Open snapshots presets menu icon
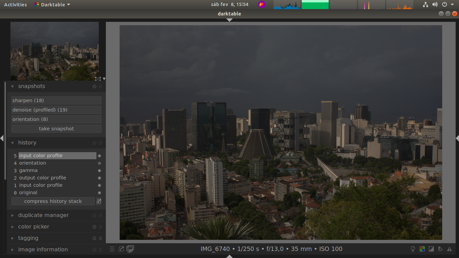 click(100, 86)
